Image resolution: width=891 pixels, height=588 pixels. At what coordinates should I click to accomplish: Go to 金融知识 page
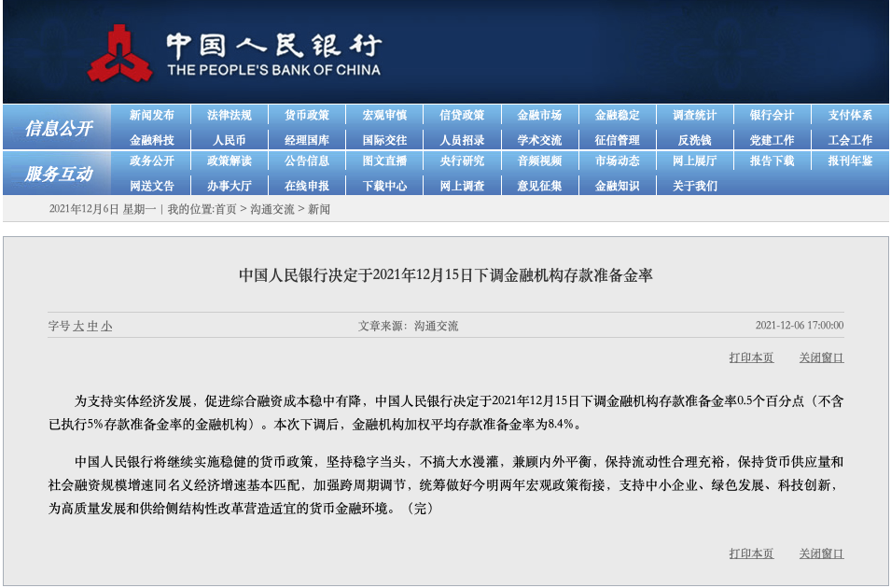(617, 186)
